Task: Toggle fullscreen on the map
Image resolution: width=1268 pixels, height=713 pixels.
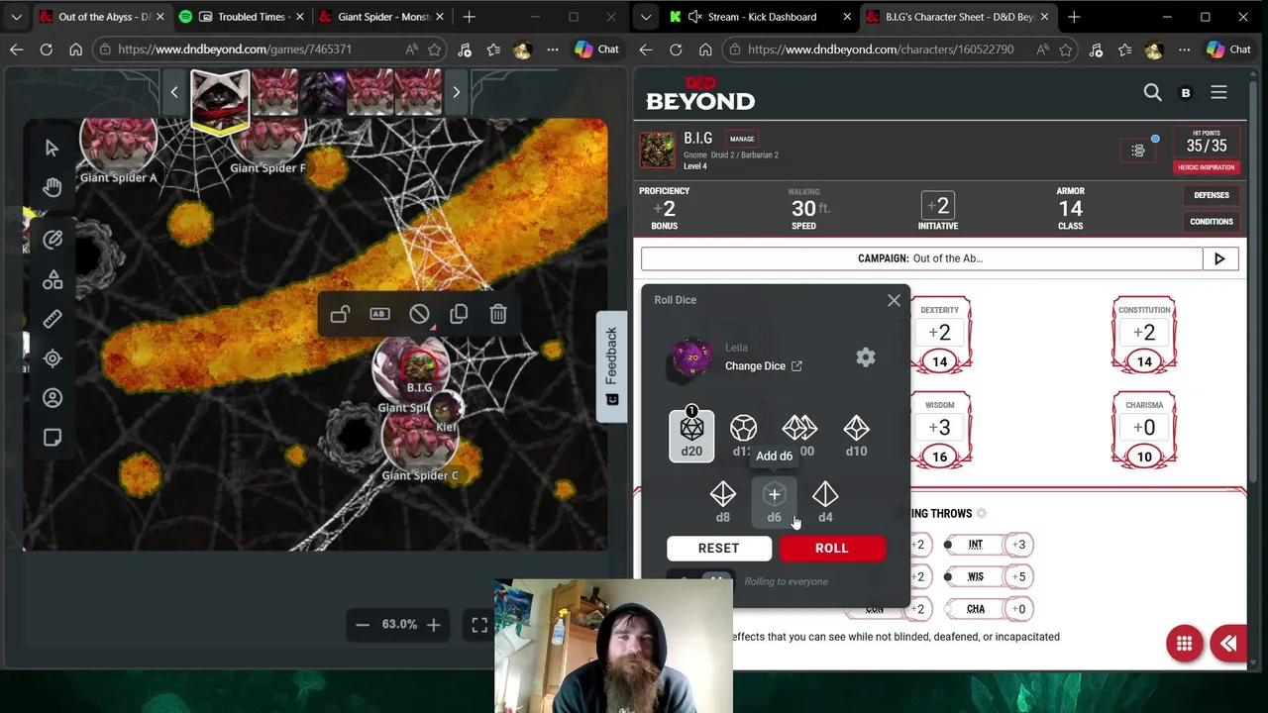Action: (x=479, y=624)
